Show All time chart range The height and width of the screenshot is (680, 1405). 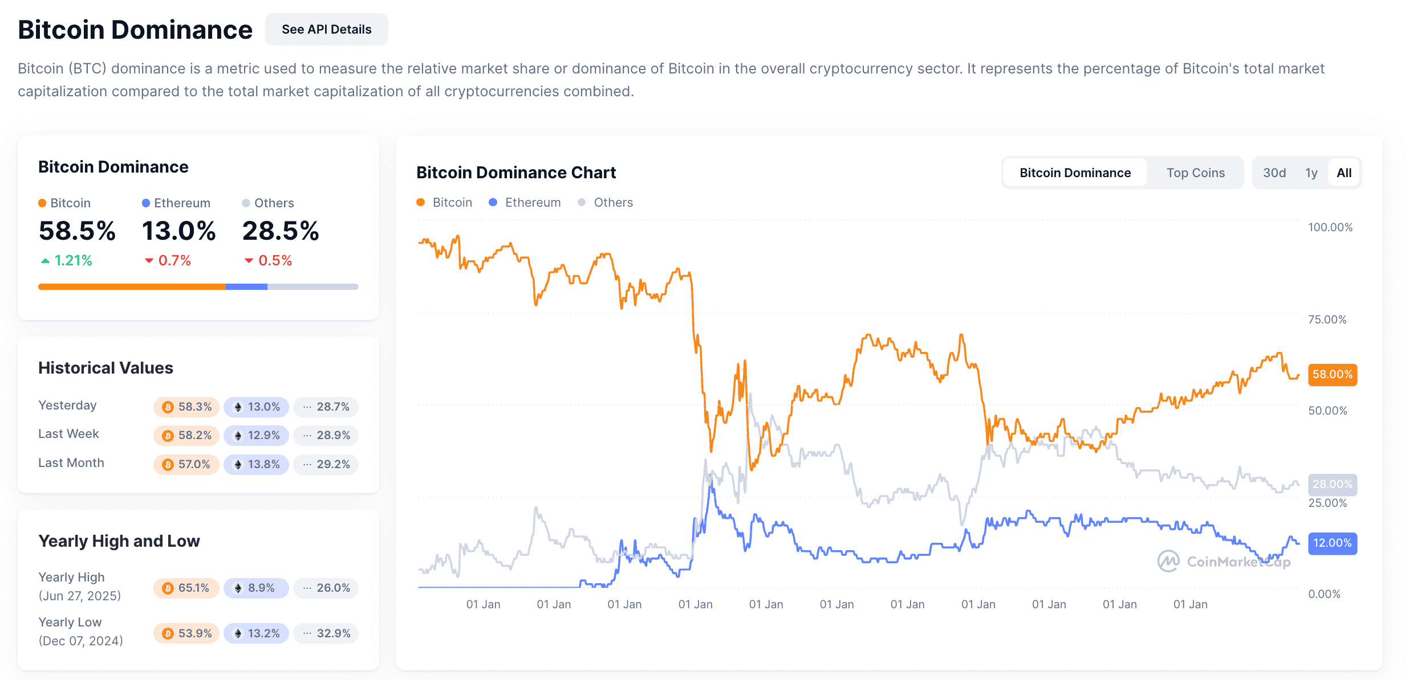point(1344,173)
